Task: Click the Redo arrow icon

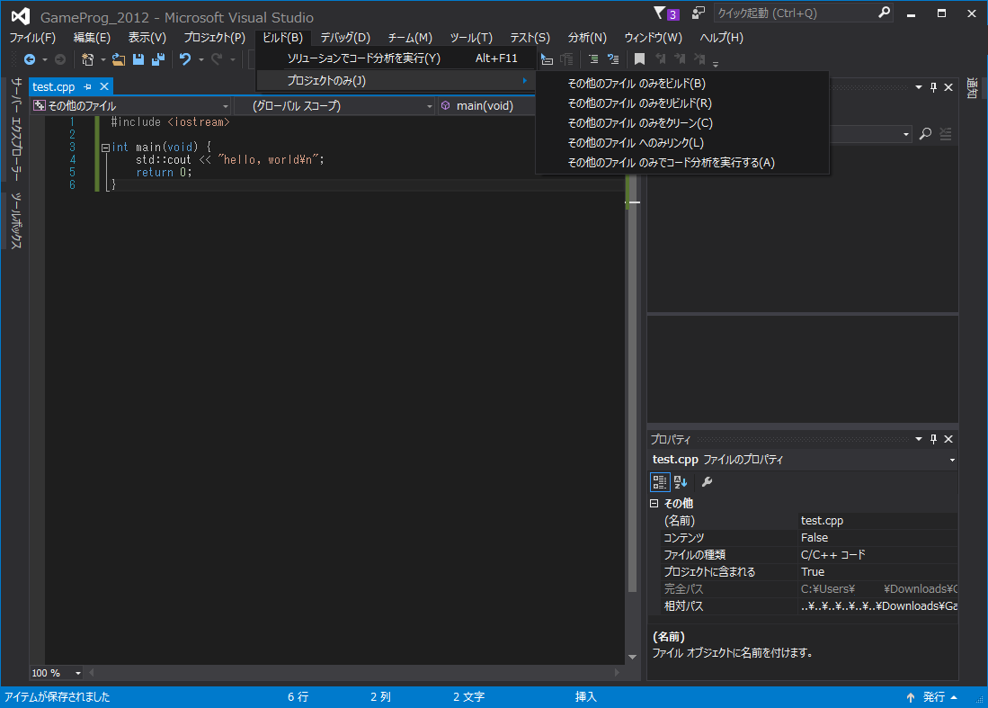Action: point(216,59)
